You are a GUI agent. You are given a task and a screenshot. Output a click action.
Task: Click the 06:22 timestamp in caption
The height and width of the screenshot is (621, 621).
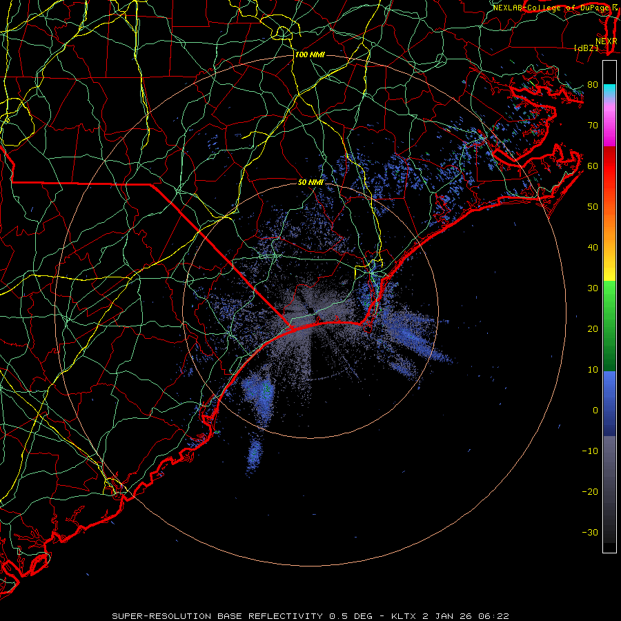(x=493, y=616)
